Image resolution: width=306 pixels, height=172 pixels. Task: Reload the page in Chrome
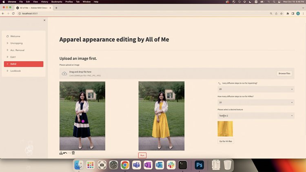click(13, 13)
